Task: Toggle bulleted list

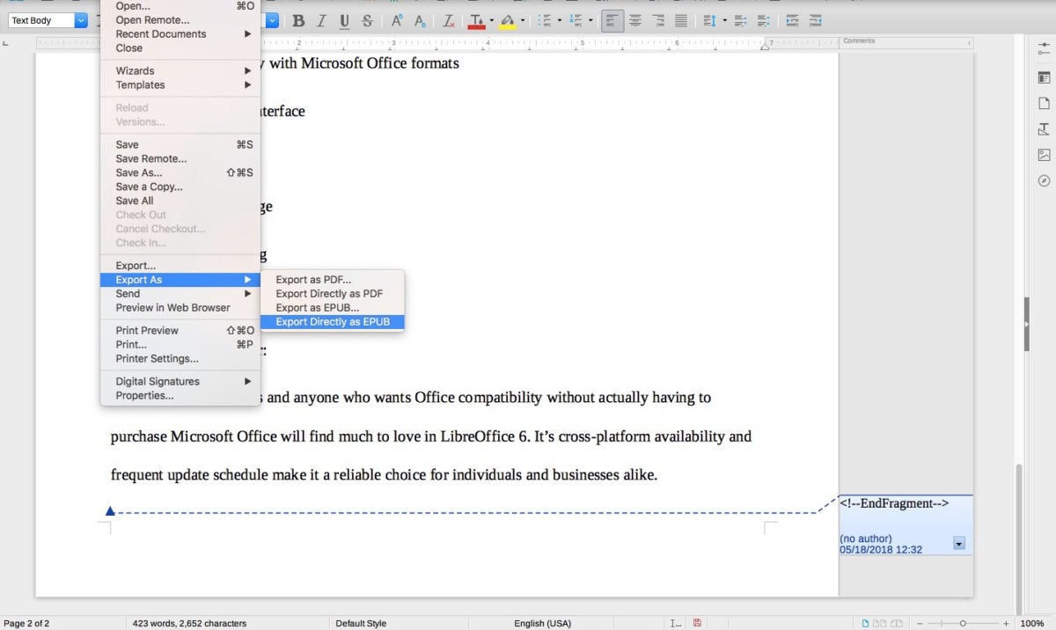Action: point(545,20)
